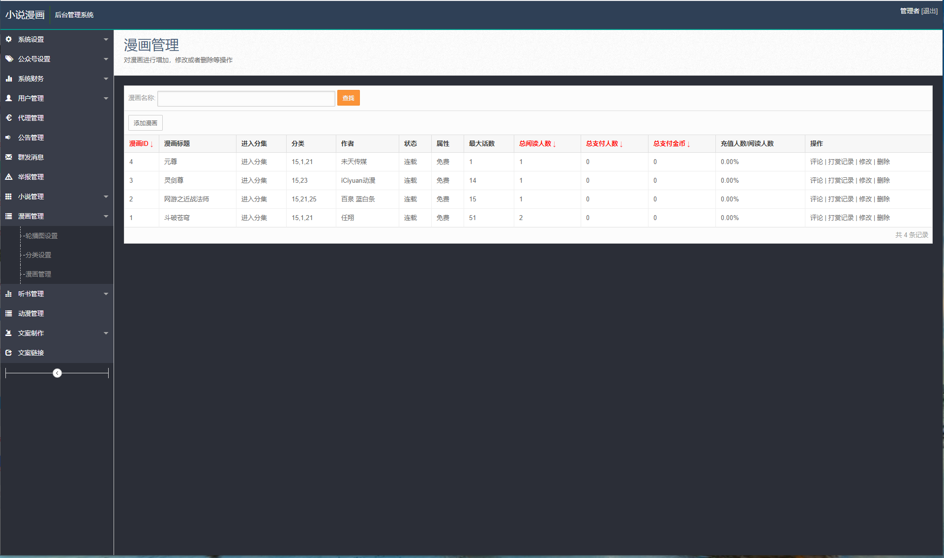Click the list icon beside 动漫管理

(x=9, y=313)
